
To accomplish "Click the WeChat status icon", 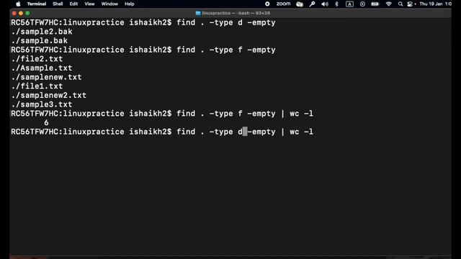I will pos(300,4).
